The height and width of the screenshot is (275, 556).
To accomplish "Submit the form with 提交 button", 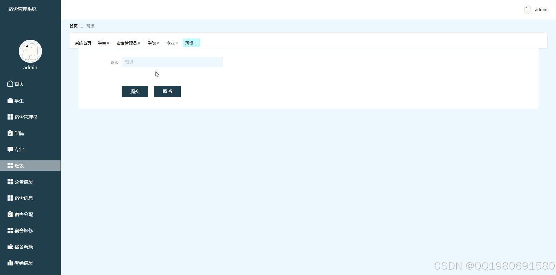I will [x=135, y=91].
